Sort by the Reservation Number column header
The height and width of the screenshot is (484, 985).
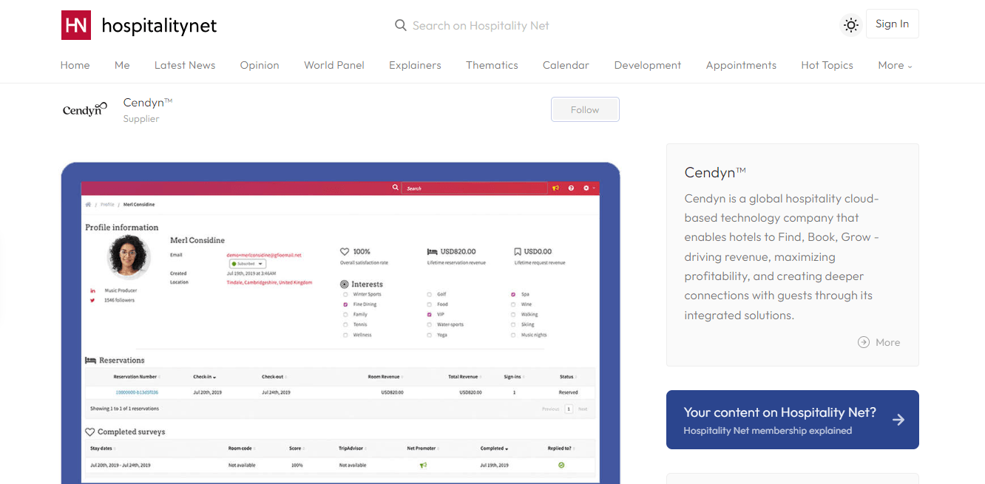tap(136, 377)
